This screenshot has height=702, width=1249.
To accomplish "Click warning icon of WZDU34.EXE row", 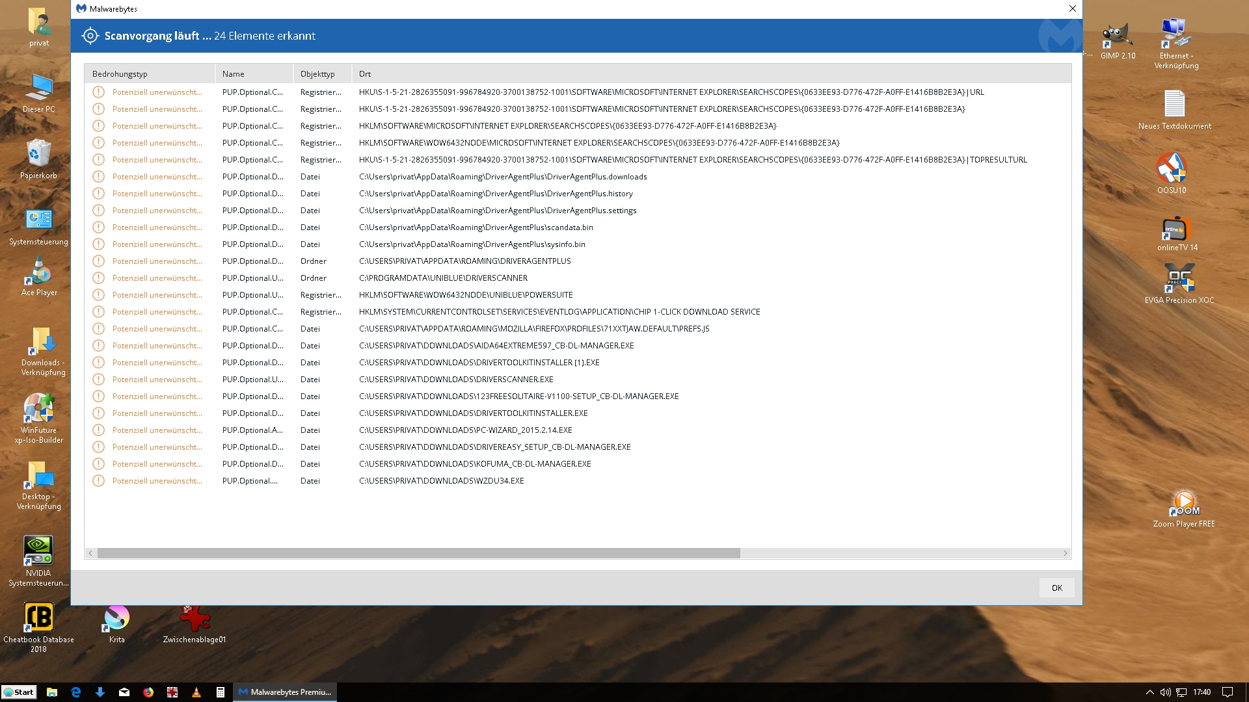I will 98,481.
